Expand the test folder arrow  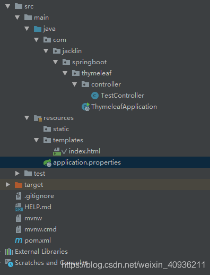17,174
